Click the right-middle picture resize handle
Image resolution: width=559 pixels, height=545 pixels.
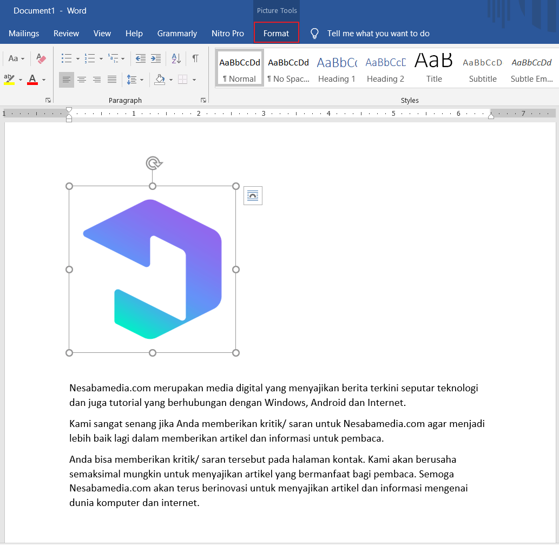(235, 270)
